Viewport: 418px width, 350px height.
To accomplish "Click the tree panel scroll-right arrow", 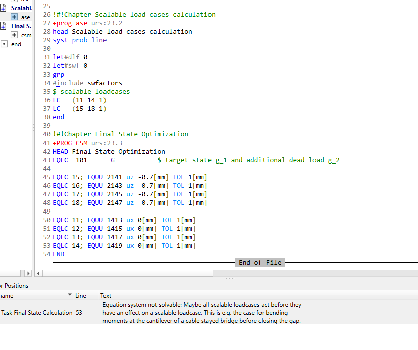I will point(28,273).
